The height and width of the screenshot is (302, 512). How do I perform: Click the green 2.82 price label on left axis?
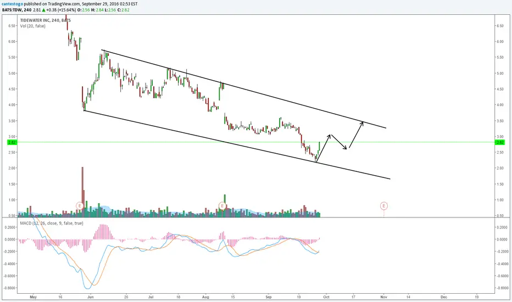pyautogui.click(x=12, y=142)
